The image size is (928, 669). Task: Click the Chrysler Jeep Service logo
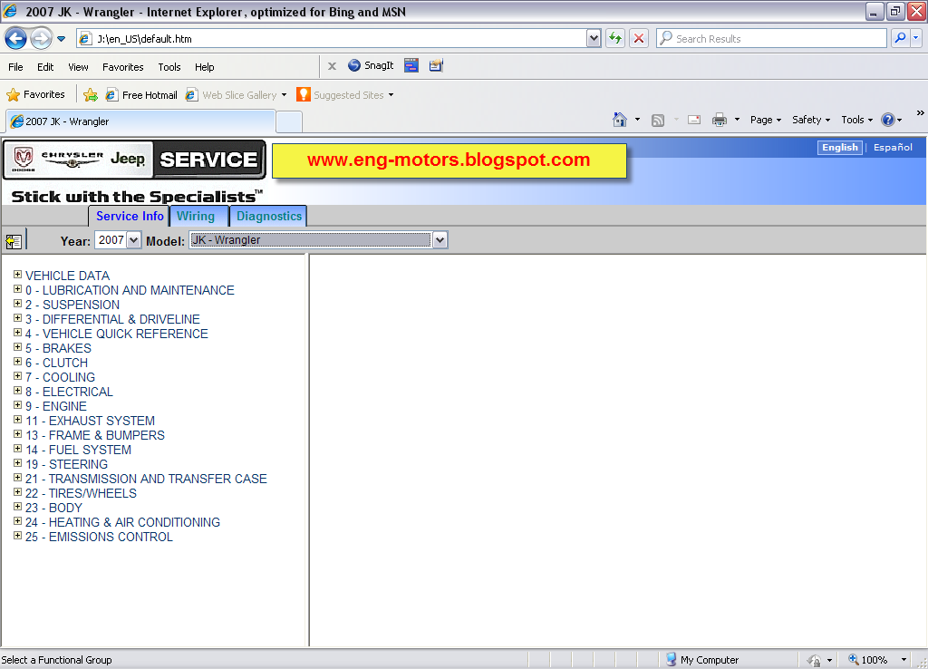tap(134, 160)
